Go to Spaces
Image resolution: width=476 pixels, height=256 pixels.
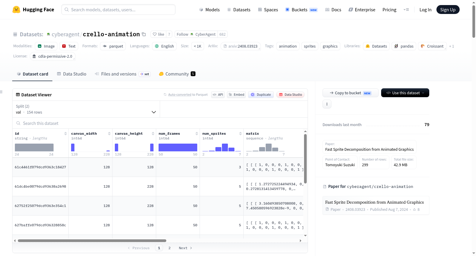tap(268, 10)
